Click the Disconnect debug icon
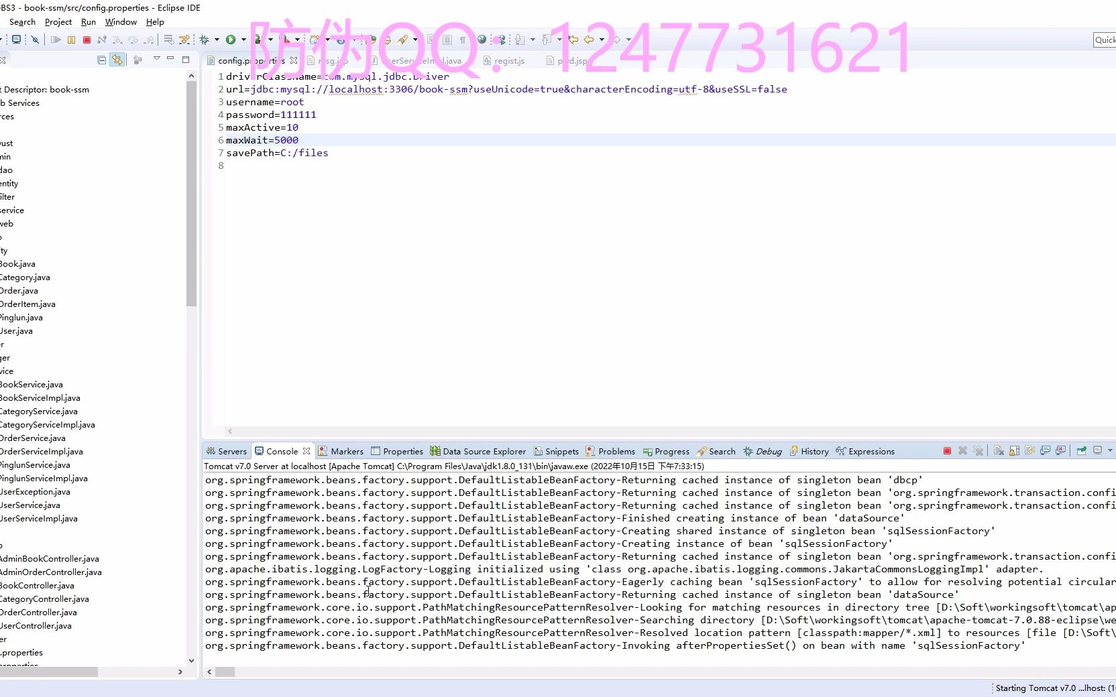This screenshot has width=1116, height=697. point(102,40)
